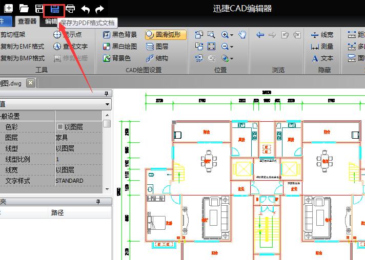
Task: Redo the last undone action
Action: pyautogui.click(x=99, y=9)
